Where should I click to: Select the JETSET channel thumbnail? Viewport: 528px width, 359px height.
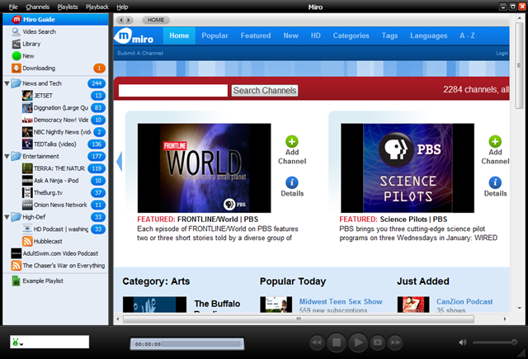[x=27, y=96]
